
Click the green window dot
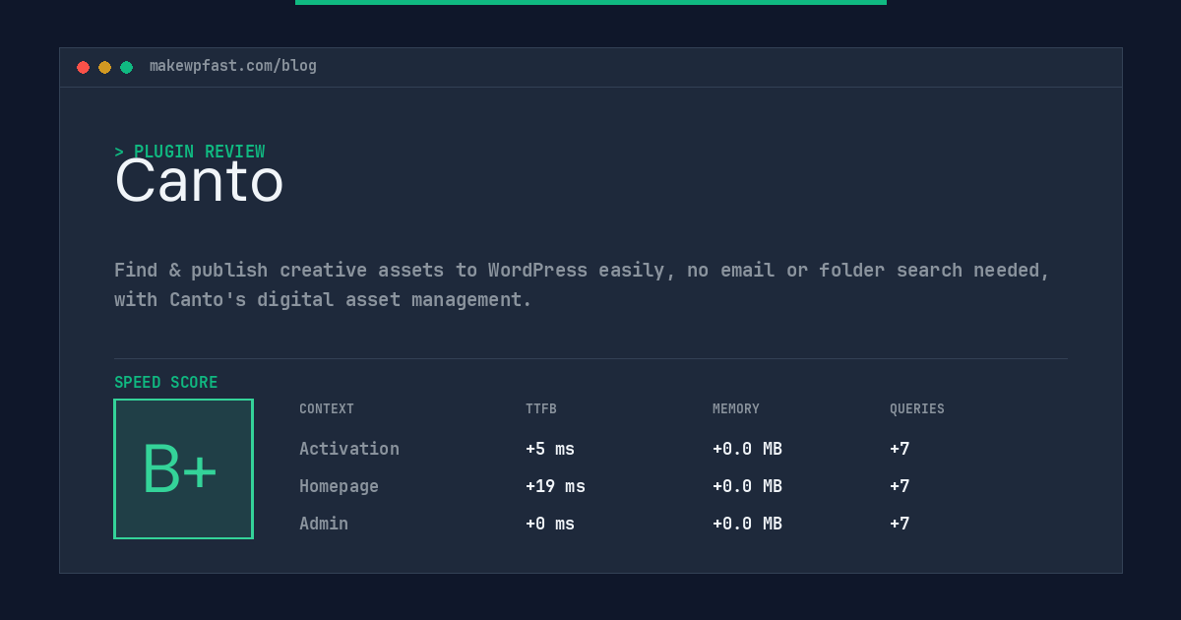(x=126, y=67)
